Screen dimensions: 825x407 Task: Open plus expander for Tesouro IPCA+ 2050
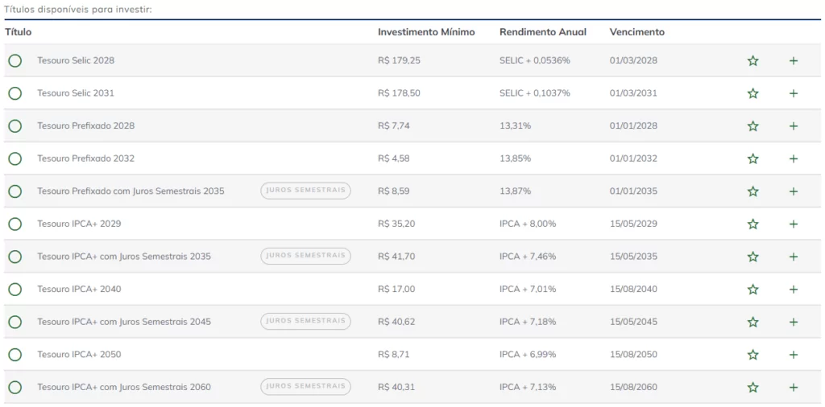tap(794, 355)
